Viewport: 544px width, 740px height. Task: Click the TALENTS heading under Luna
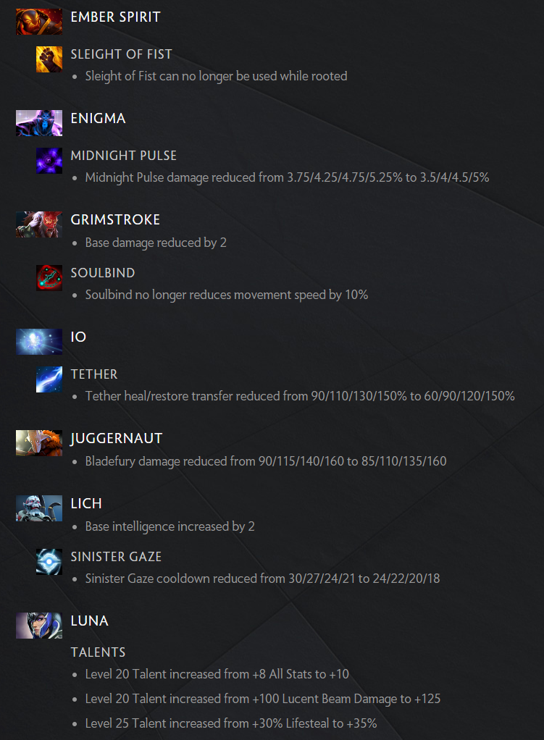99,652
